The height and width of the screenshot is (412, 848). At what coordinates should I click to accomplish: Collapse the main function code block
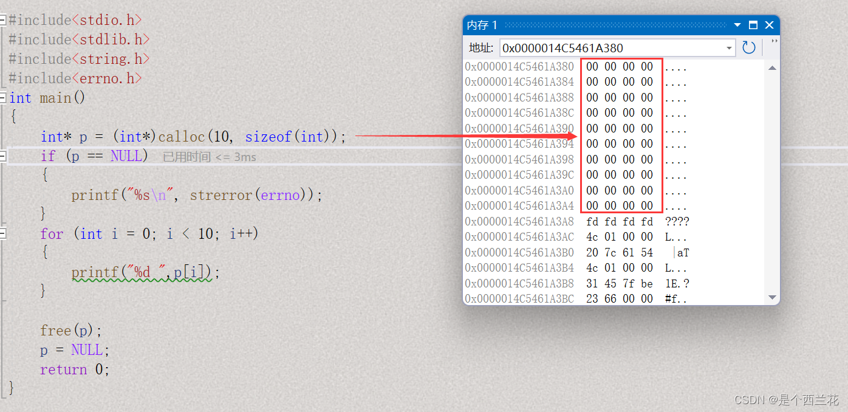4,97
